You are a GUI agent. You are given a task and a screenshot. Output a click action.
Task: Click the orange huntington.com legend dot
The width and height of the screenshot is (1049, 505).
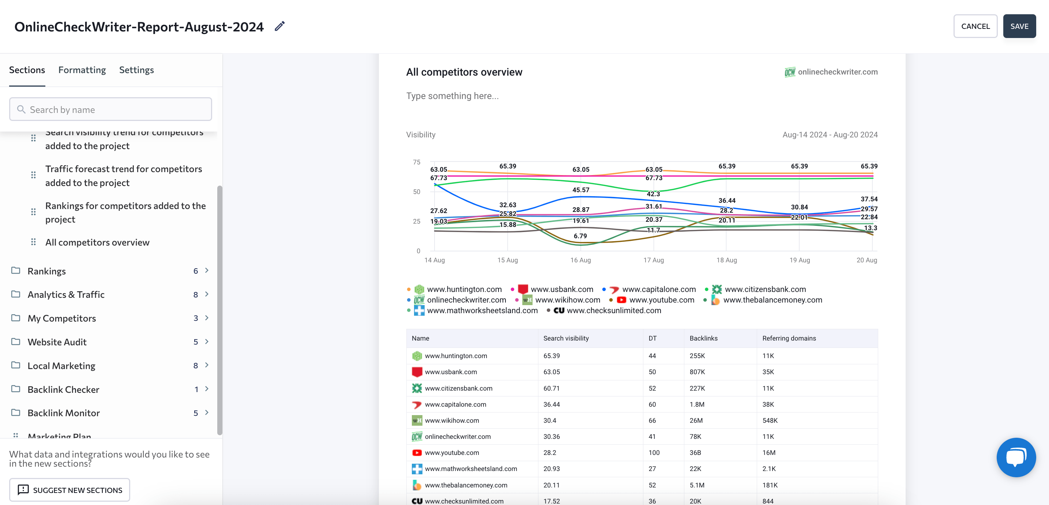pos(409,289)
